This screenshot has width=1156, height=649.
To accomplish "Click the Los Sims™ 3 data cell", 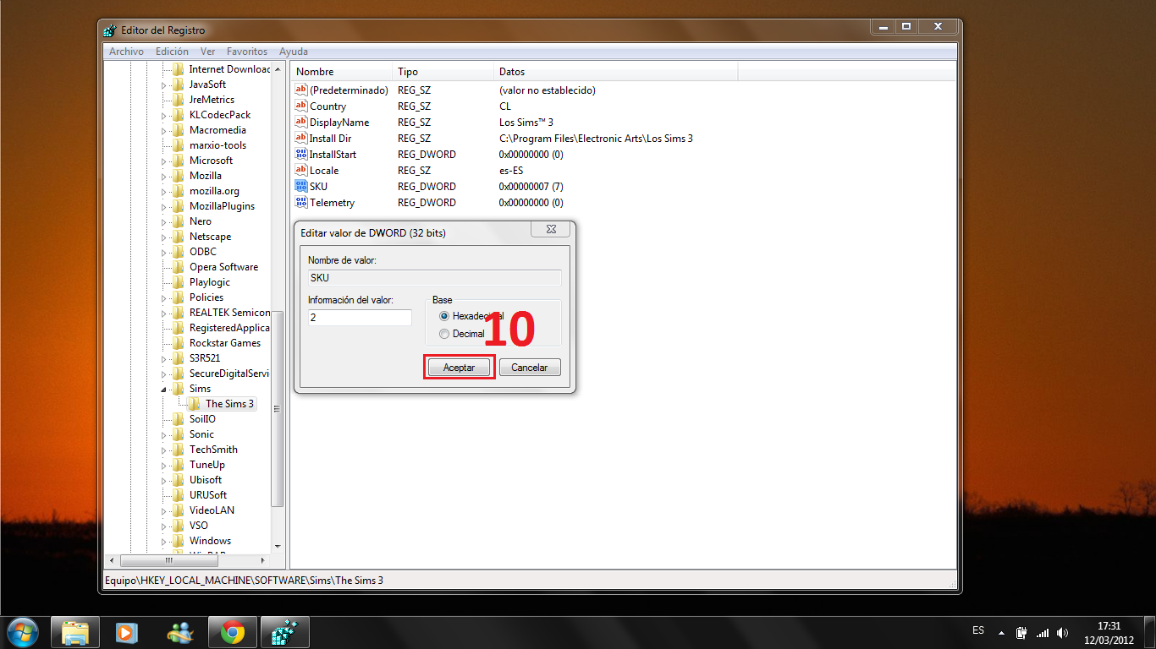I will coord(526,122).
